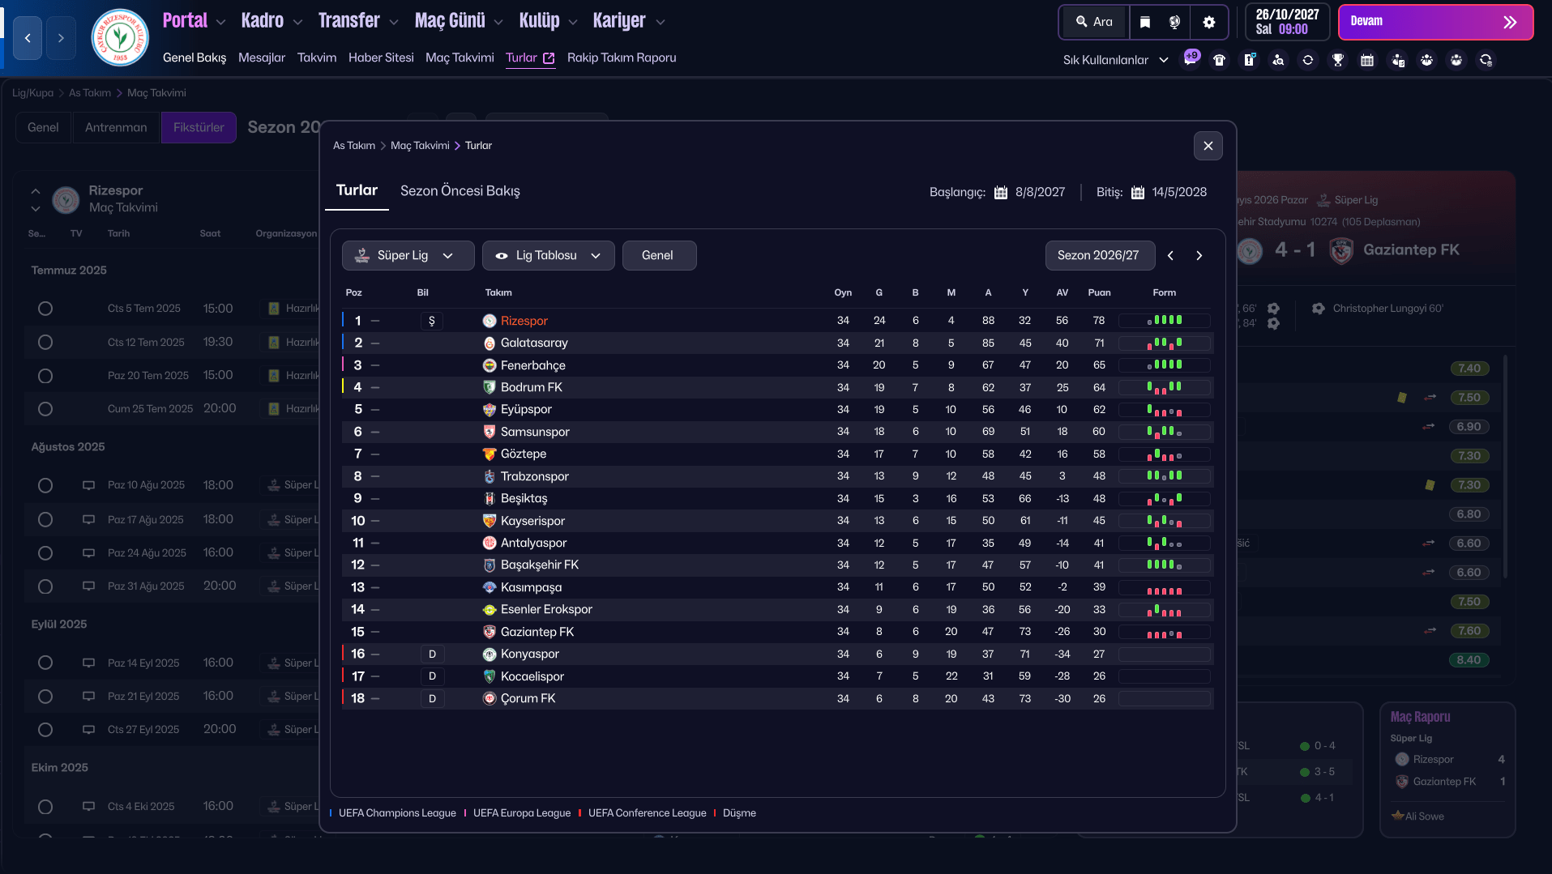The width and height of the screenshot is (1552, 874).
Task: Open messages icon with +9 badge
Action: pos(1191,59)
